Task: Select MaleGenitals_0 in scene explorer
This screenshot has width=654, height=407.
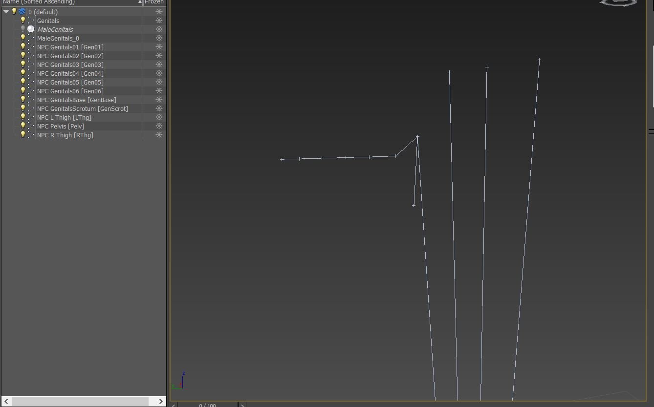Action: [x=58, y=38]
